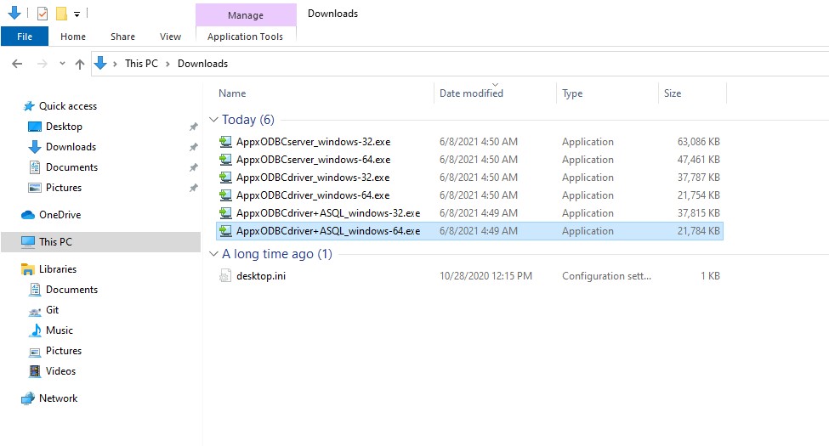
Task: Select file name AppxODBCdriver+ASQL_windows-64.exe
Action: point(328,231)
